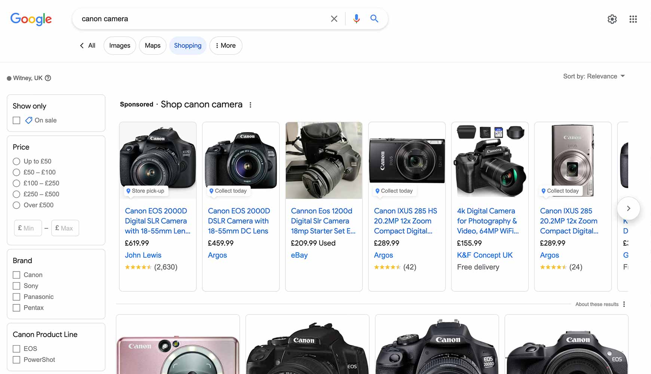Click the Min price input field
Image resolution: width=651 pixels, height=374 pixels.
[x=28, y=228]
